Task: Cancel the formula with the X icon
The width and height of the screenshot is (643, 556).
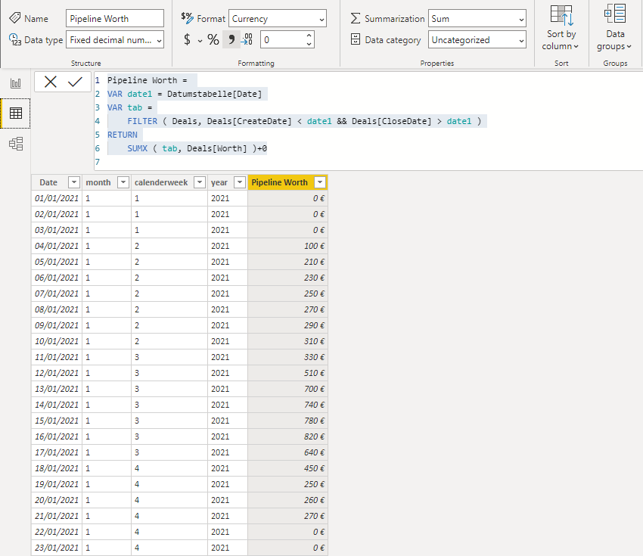Action: (x=51, y=82)
